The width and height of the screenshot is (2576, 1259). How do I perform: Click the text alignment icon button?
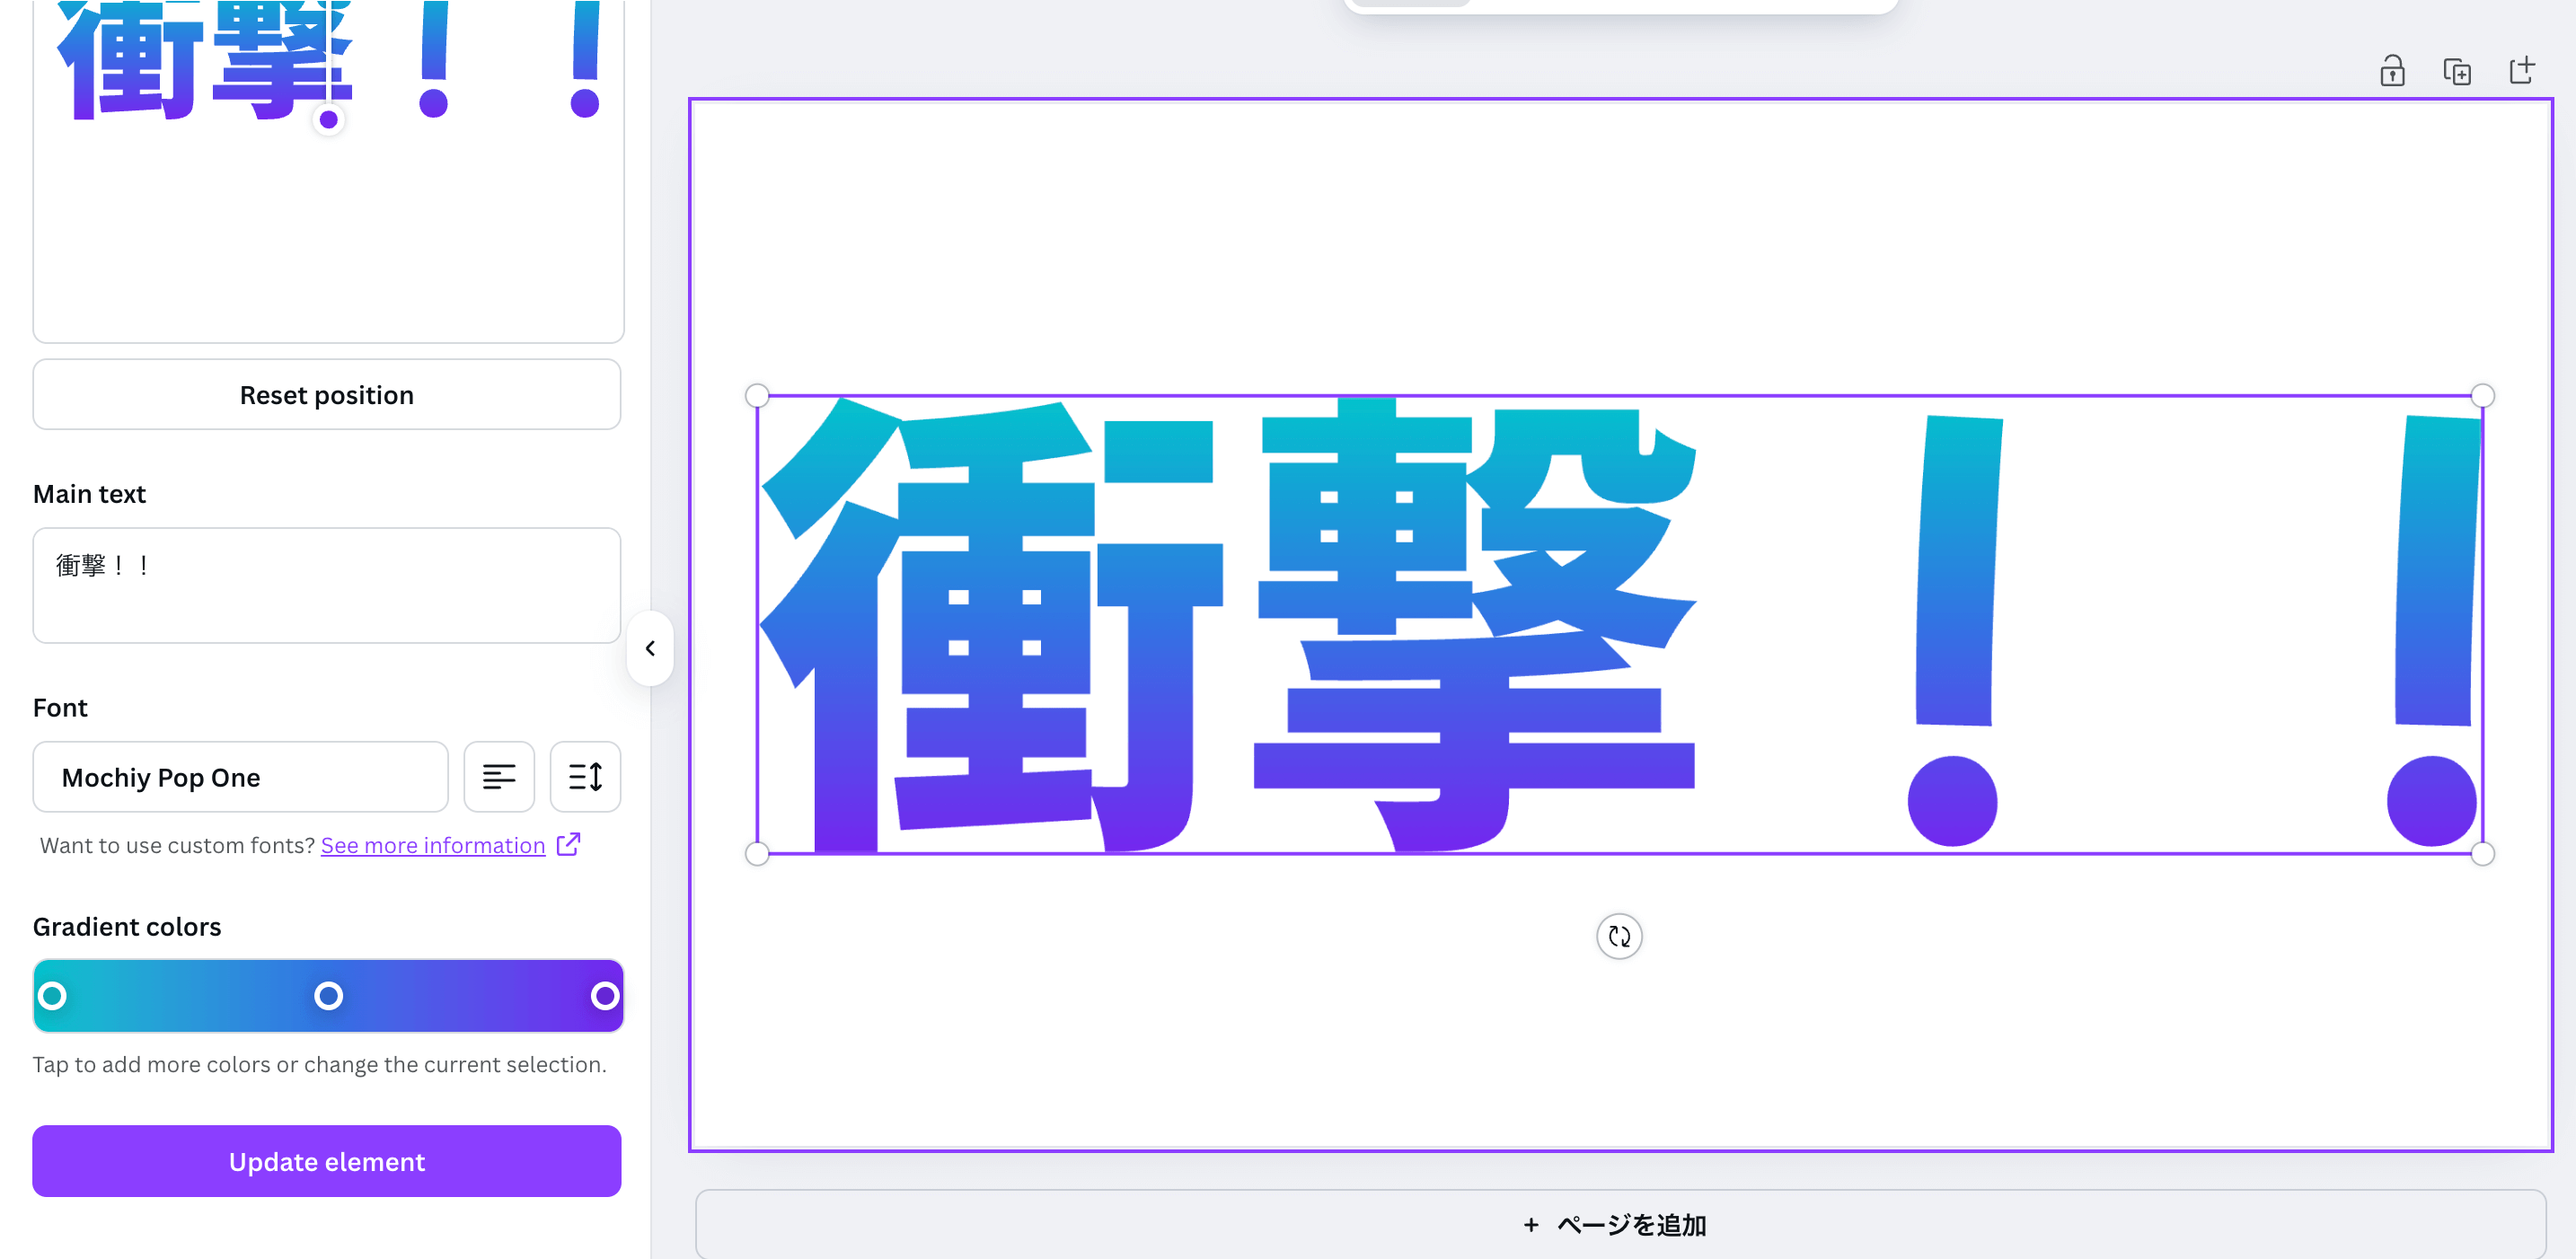(499, 777)
